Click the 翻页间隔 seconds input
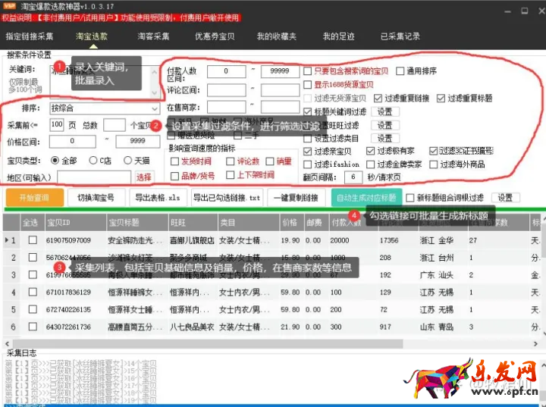The height and width of the screenshot is (407, 546). point(353,177)
